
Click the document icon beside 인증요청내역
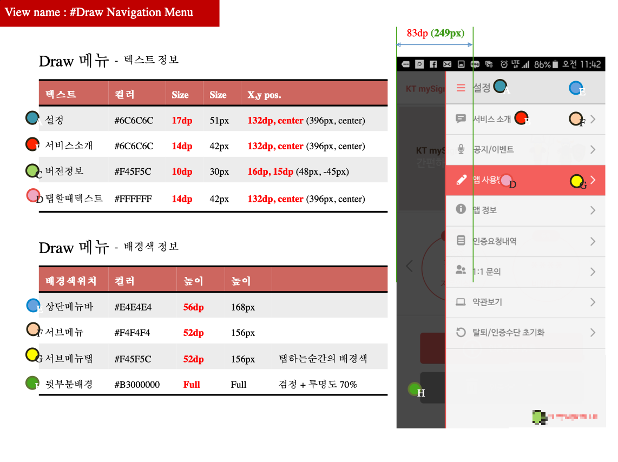point(461,241)
